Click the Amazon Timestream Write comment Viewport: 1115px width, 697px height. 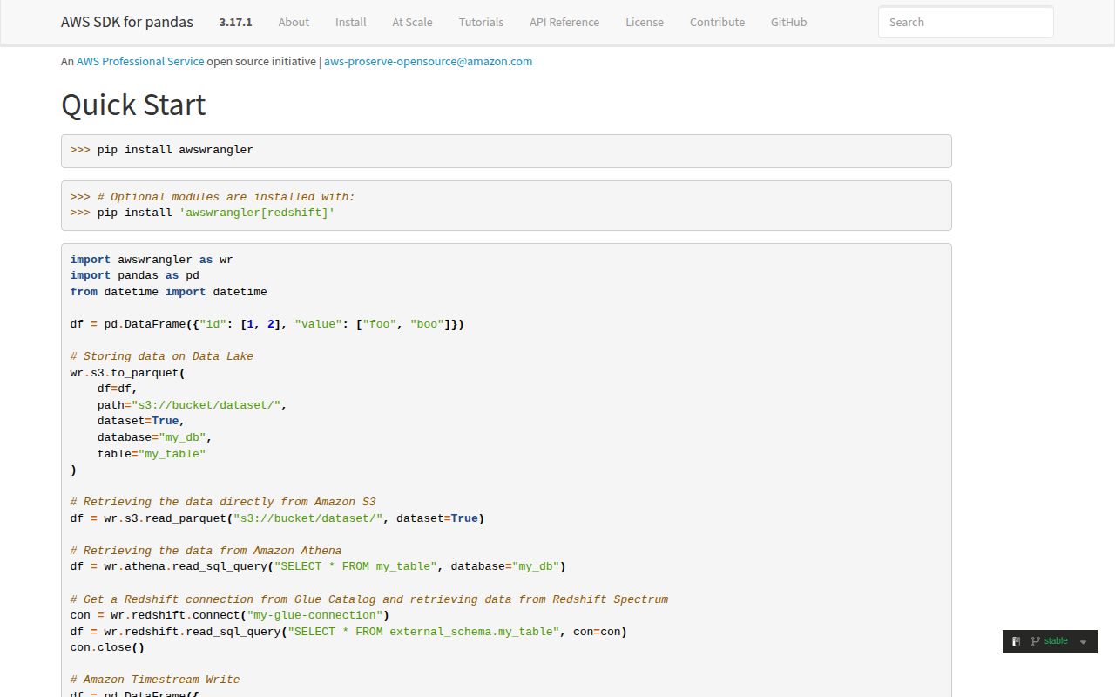coord(155,680)
